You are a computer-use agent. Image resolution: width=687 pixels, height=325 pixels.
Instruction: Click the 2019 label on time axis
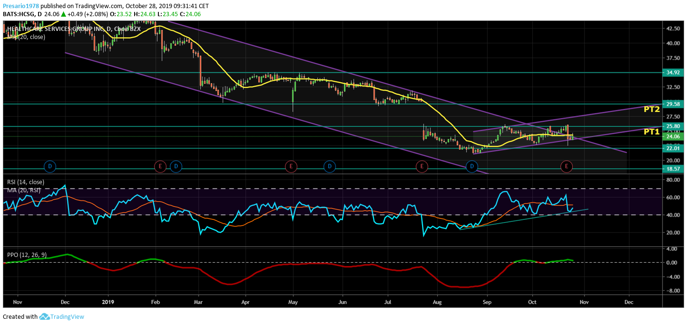tap(108, 301)
